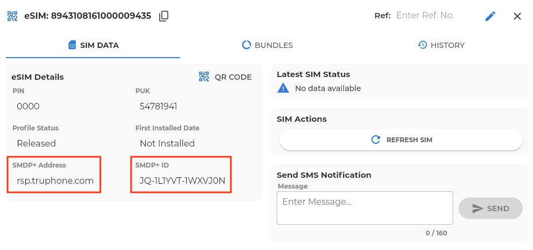Select the SMDP+ ID JQ-1L1YVT-1WXVJ0N
533x250 pixels.
point(182,180)
